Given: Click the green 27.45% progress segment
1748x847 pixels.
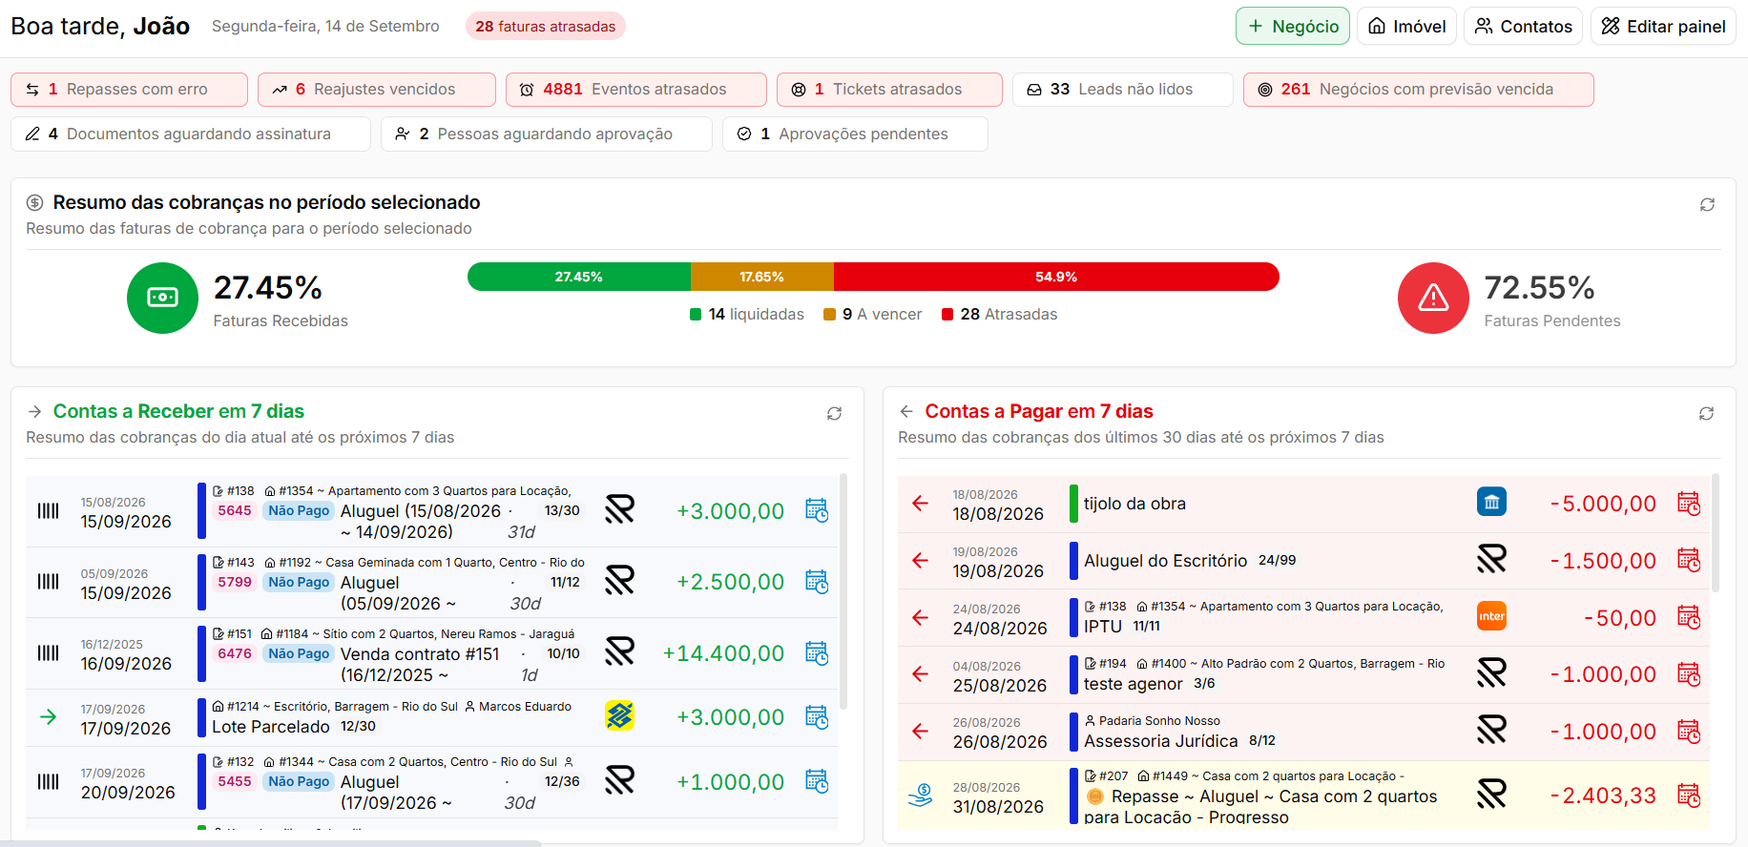Looking at the screenshot, I should click(x=579, y=277).
